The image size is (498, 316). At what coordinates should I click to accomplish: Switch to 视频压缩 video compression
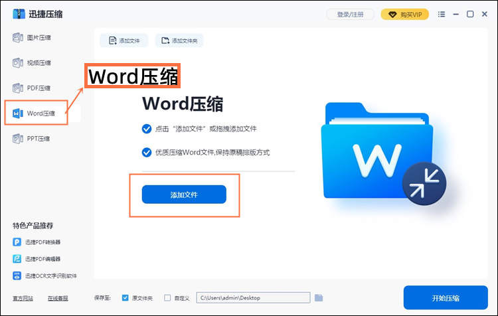point(32,63)
